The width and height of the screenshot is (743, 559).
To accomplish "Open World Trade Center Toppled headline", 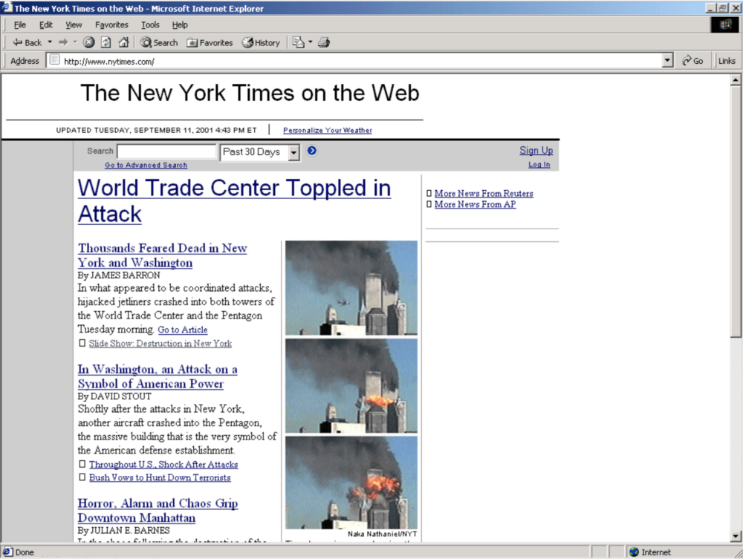I will pyautogui.click(x=234, y=200).
